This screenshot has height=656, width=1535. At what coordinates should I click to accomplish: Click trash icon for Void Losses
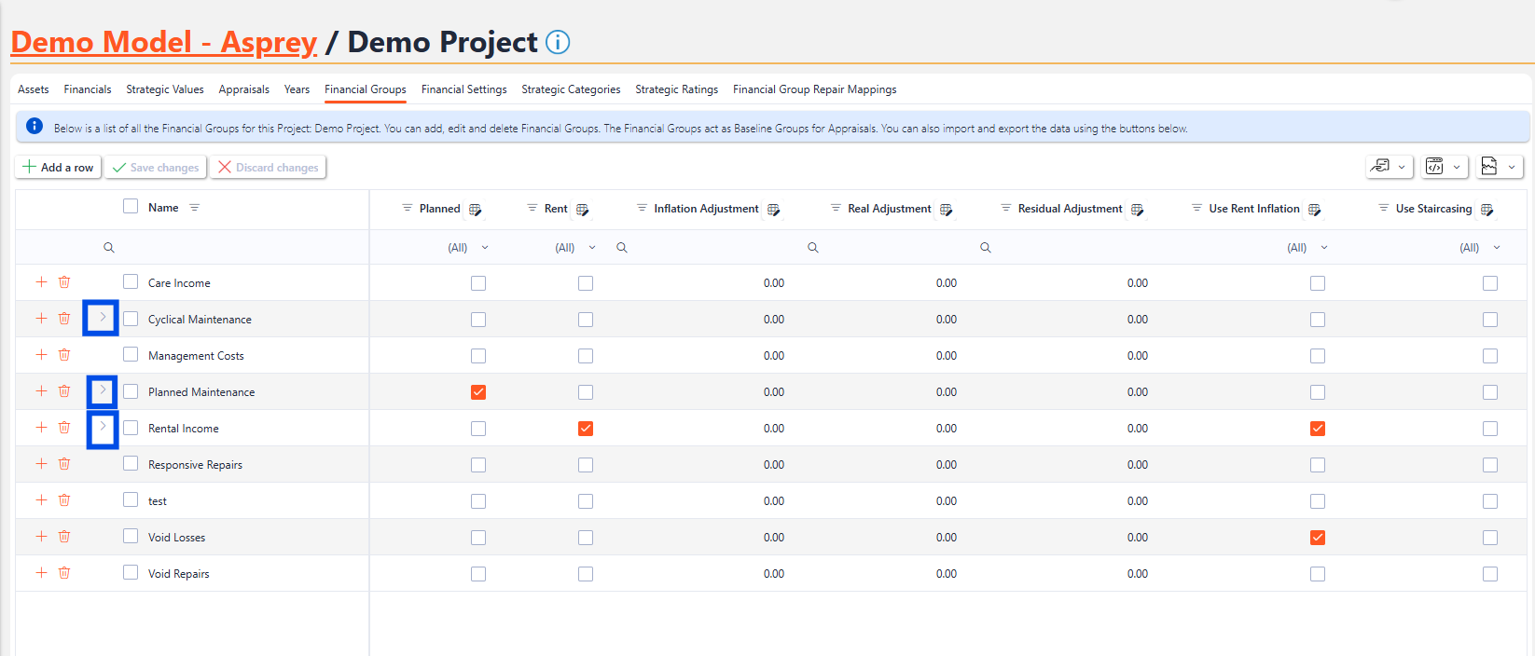coord(64,537)
